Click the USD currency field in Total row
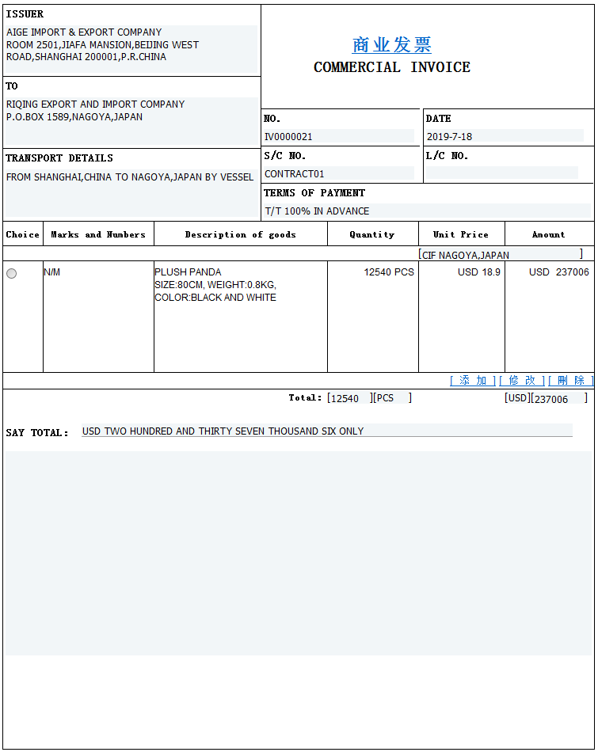Image resolution: width=598 pixels, height=752 pixels. click(517, 398)
